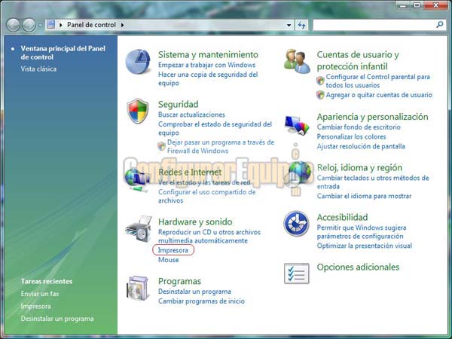Click Dejar pasar un programa a través de Firewall

click(x=221, y=146)
